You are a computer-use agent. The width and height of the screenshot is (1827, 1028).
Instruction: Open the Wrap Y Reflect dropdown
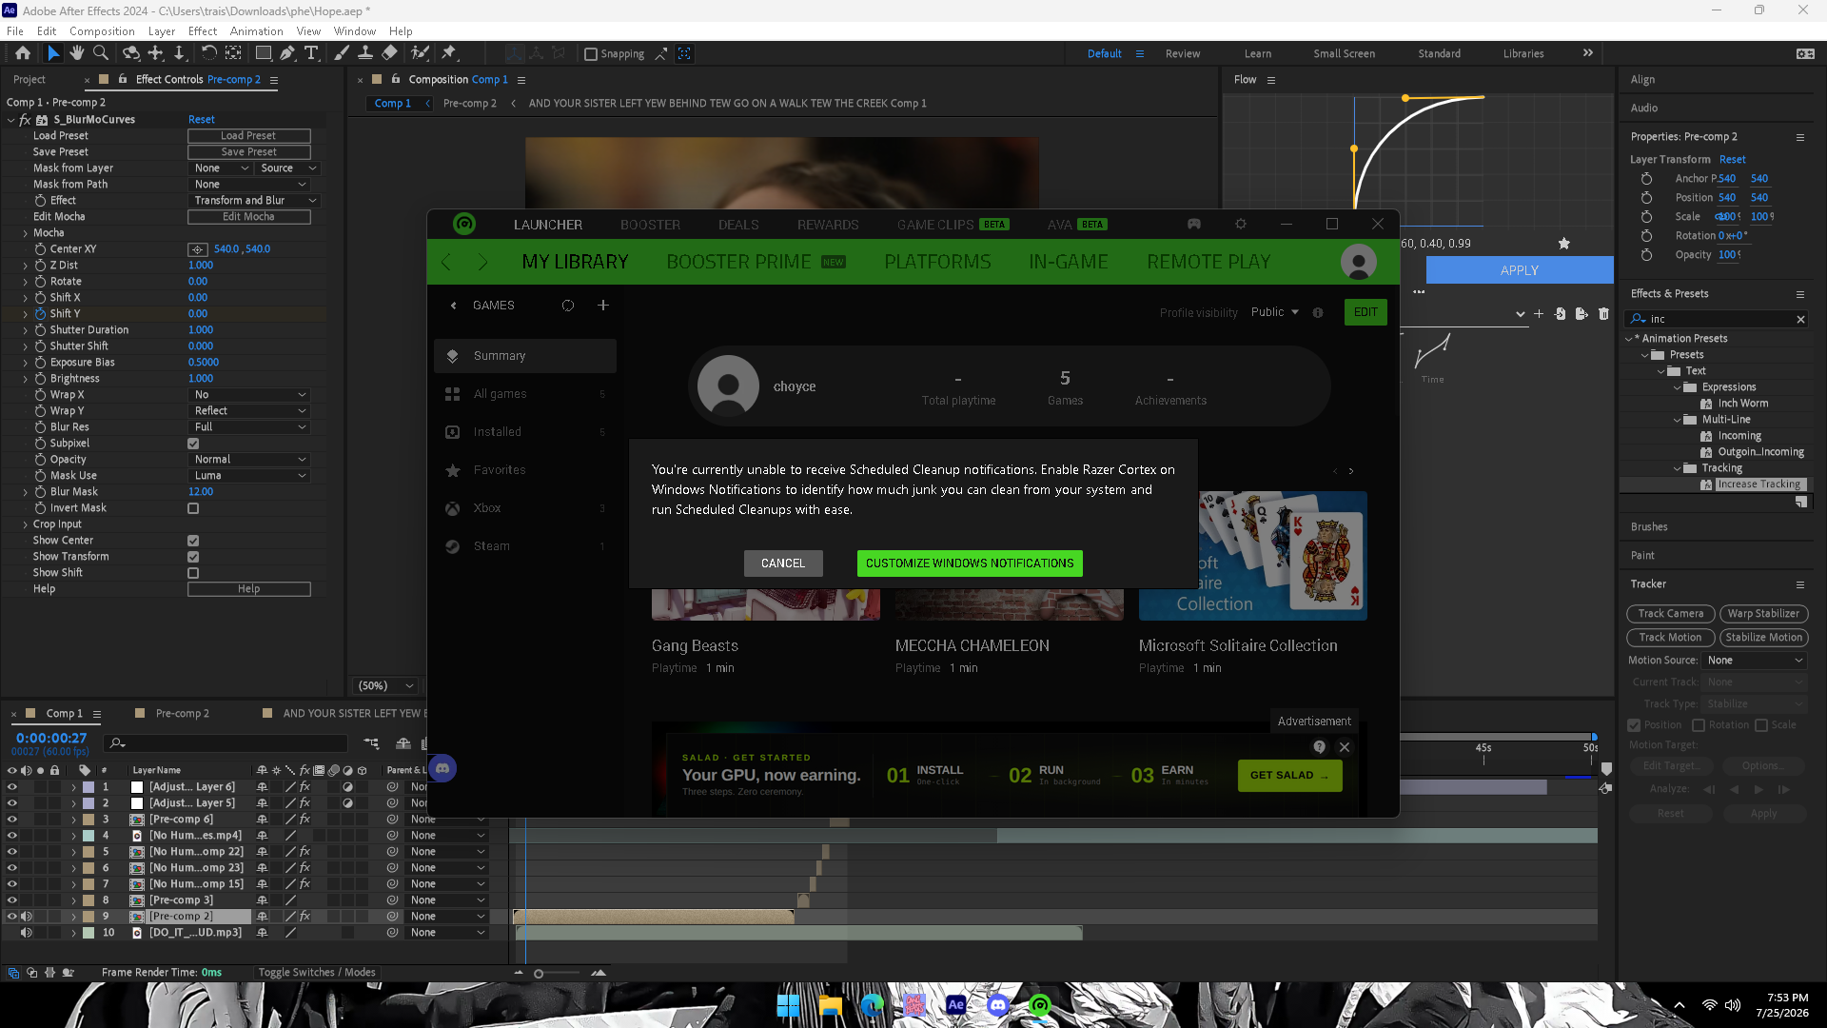pos(249,411)
